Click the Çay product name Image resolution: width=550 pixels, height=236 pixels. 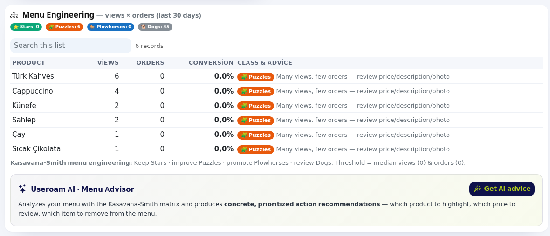point(19,135)
